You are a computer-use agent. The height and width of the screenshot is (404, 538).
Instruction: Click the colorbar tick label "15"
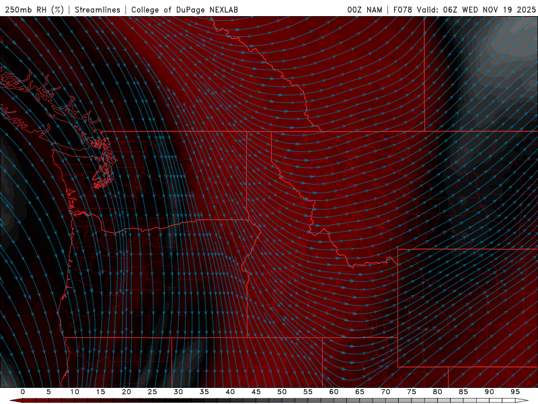point(100,392)
